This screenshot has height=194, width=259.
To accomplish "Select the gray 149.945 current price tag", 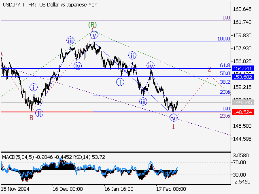I will (243, 103).
